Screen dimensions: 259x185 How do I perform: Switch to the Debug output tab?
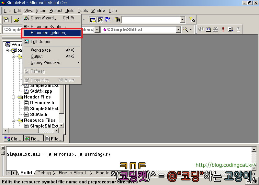point(44,173)
